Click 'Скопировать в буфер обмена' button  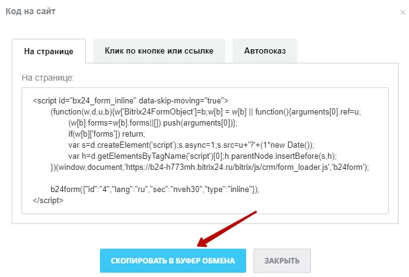coord(173,260)
